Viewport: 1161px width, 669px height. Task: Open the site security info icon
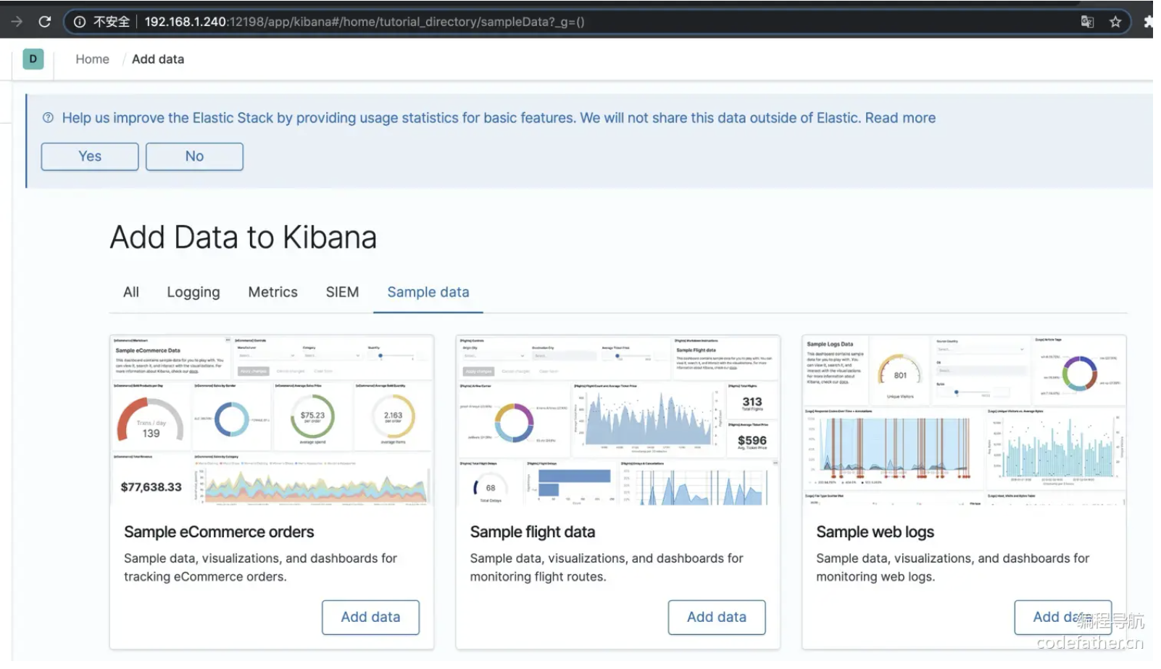[x=80, y=22]
